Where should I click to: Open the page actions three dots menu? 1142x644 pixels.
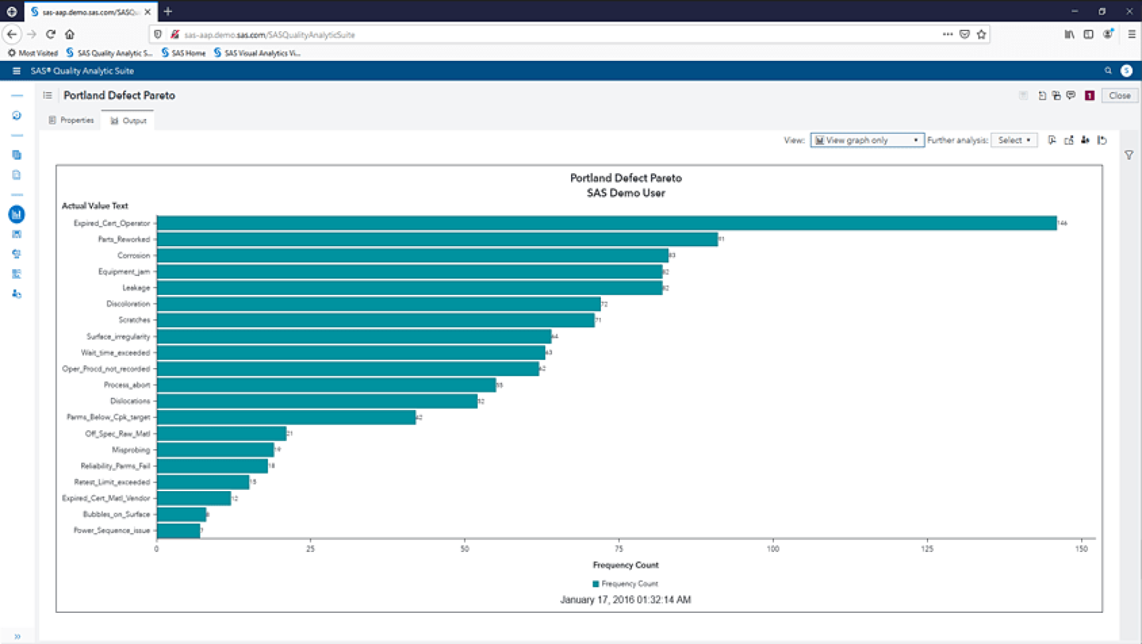point(947,34)
